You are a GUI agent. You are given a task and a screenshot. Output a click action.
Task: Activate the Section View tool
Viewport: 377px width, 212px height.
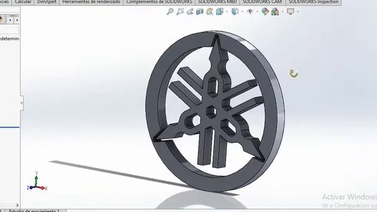pos(200,11)
